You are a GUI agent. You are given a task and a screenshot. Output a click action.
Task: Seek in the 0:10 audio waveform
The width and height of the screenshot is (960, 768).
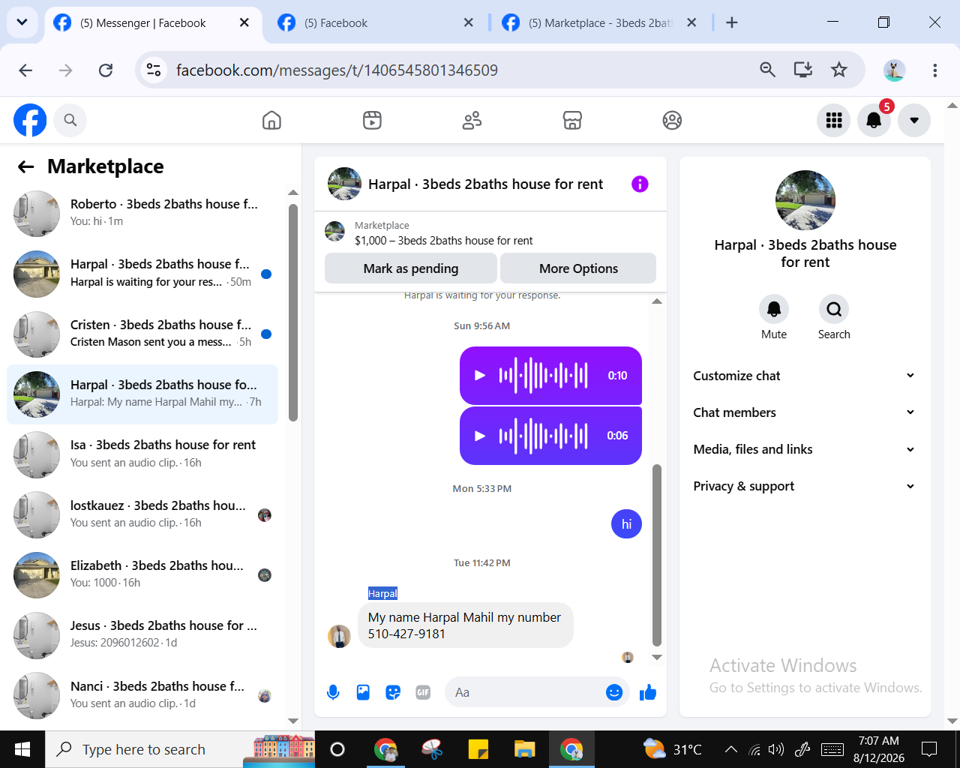543,375
